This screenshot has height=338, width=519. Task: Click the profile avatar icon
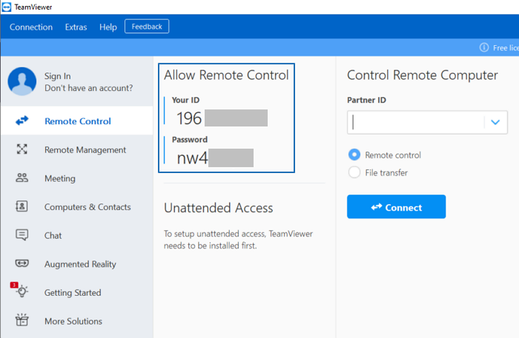(22, 81)
